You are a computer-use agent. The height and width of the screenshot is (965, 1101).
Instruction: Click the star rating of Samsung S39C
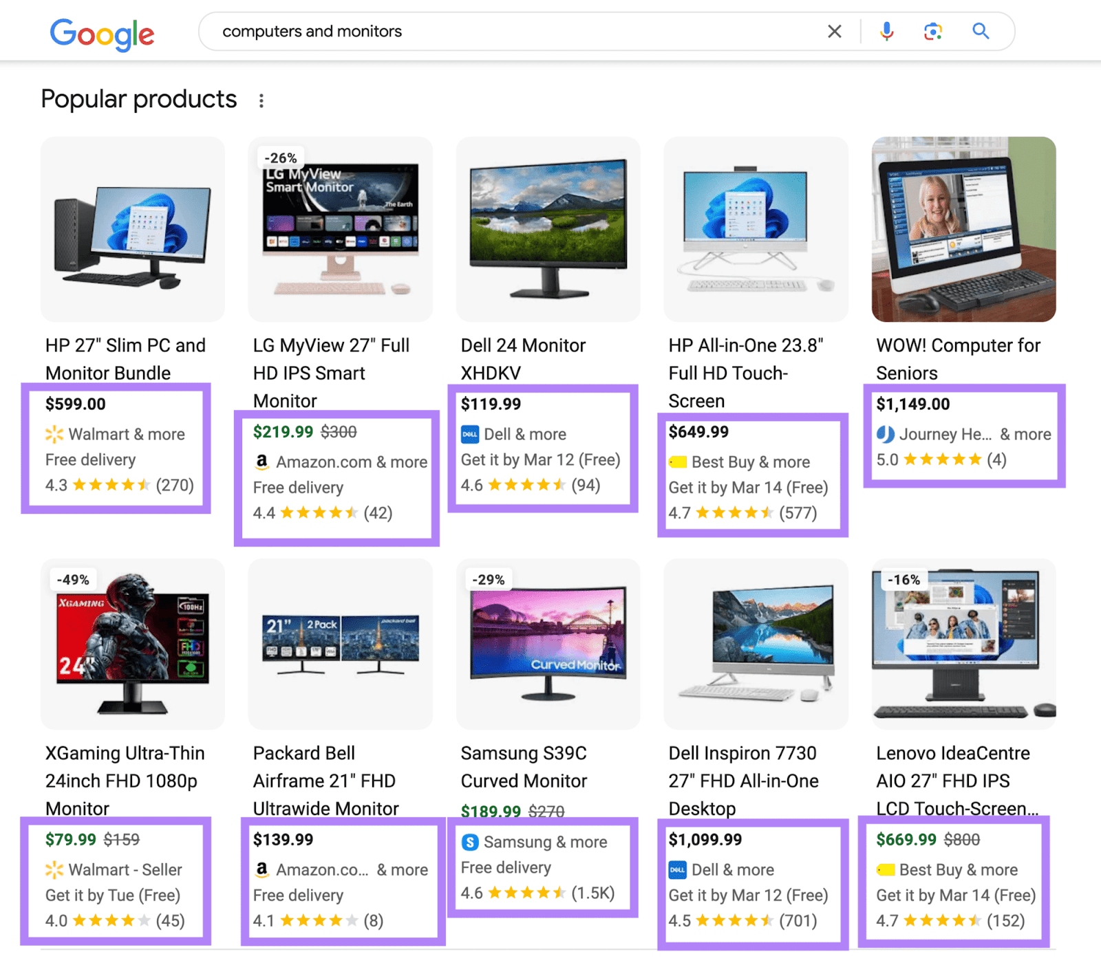click(x=526, y=893)
